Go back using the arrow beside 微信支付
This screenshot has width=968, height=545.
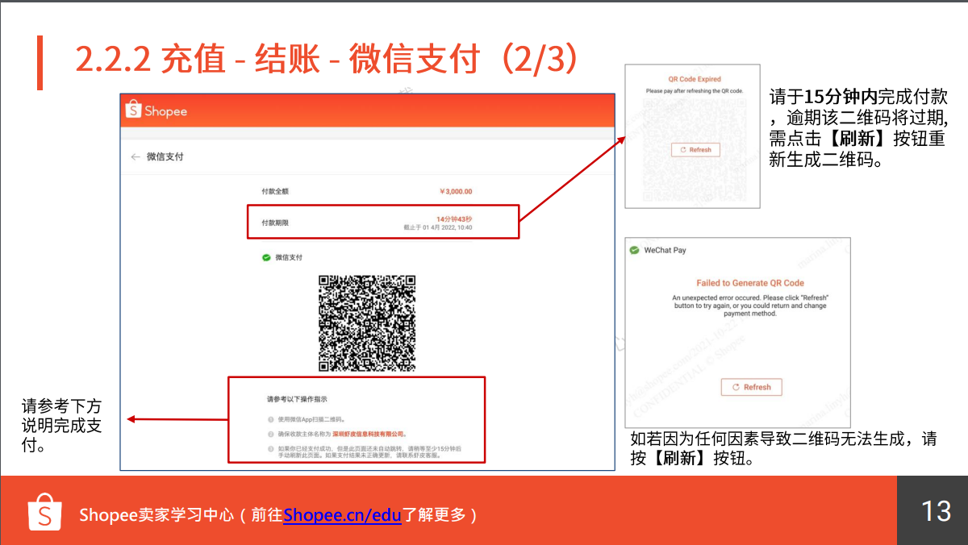(x=136, y=157)
